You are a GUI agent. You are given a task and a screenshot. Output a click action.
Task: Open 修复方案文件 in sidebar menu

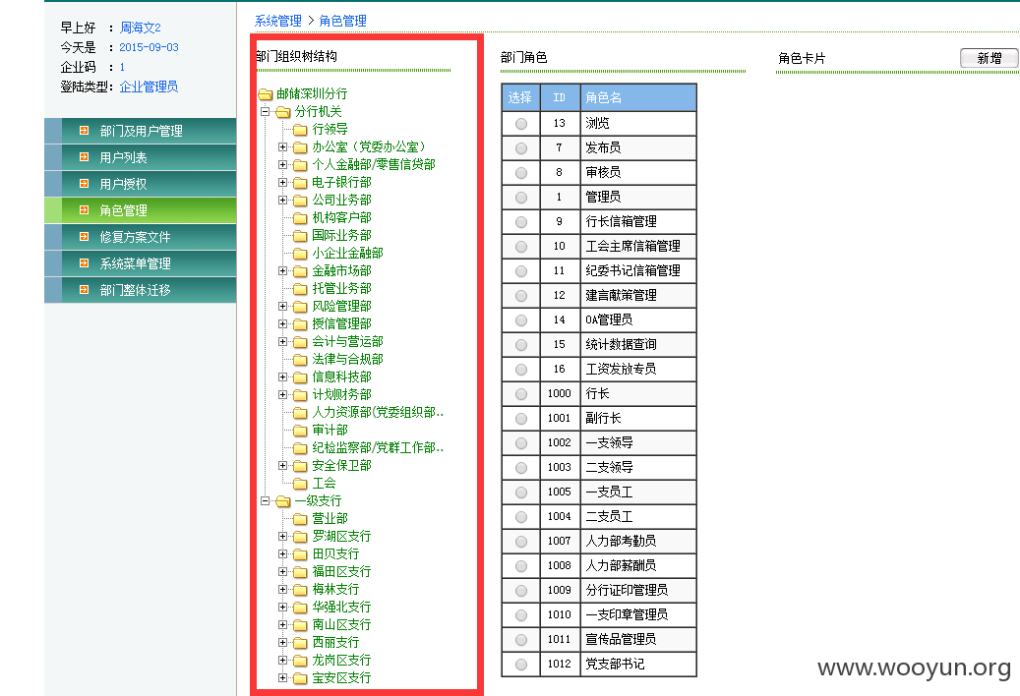(141, 237)
